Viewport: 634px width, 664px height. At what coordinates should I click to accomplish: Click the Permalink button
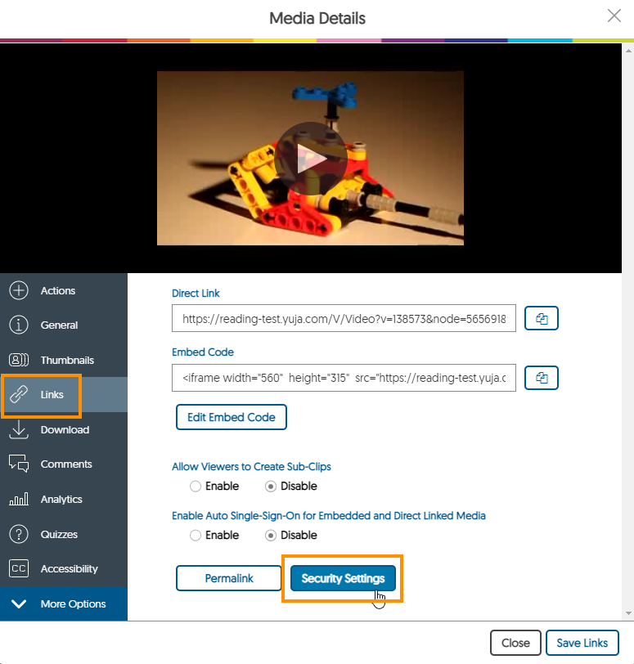click(229, 578)
